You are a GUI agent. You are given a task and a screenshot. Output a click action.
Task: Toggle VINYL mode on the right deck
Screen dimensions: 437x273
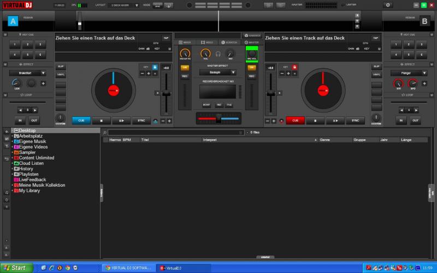(x=376, y=74)
